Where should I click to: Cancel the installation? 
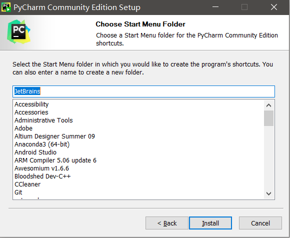coord(260,223)
